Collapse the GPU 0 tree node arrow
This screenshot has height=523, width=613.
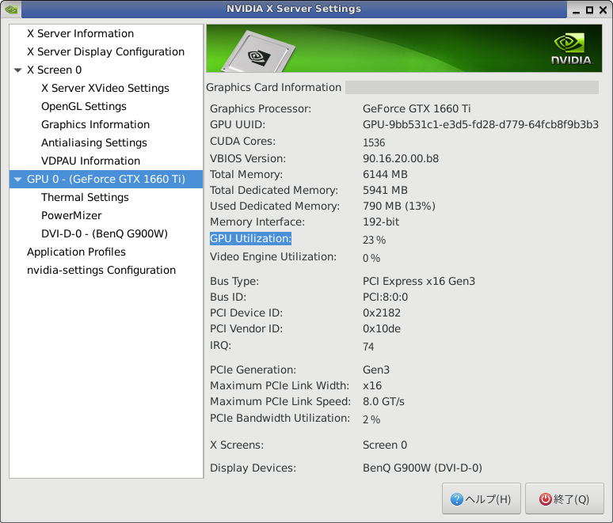17,180
